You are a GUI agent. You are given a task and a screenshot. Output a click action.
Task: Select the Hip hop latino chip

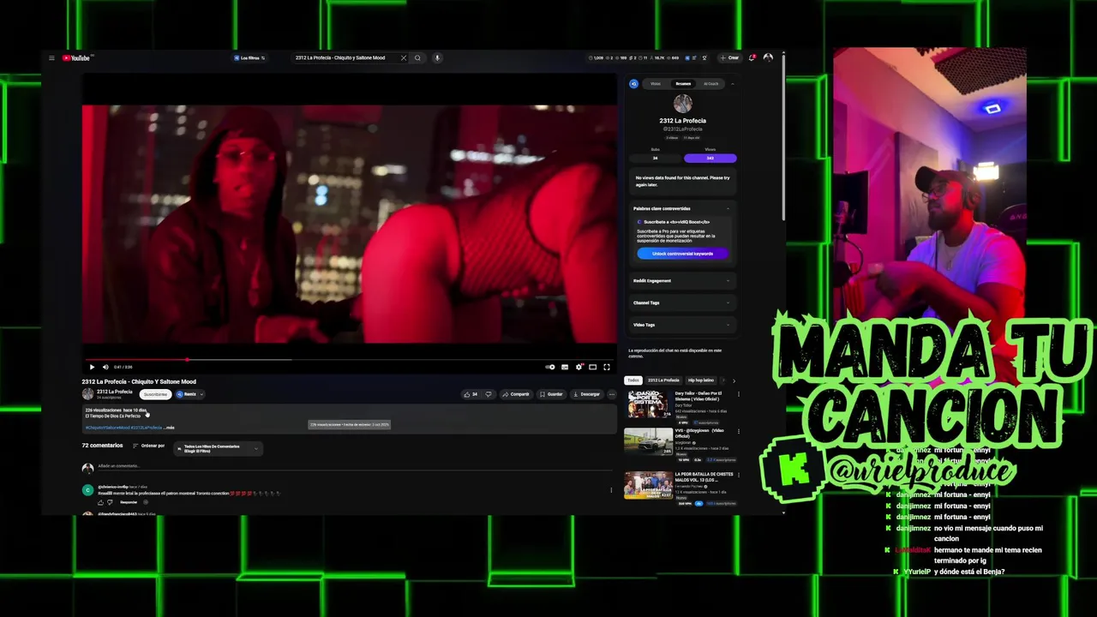pos(701,380)
